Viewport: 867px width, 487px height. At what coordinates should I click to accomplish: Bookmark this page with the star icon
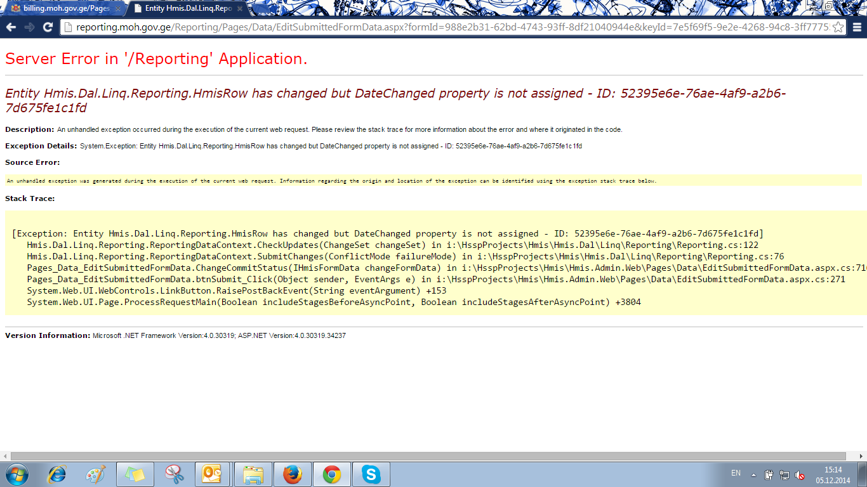[x=838, y=27]
